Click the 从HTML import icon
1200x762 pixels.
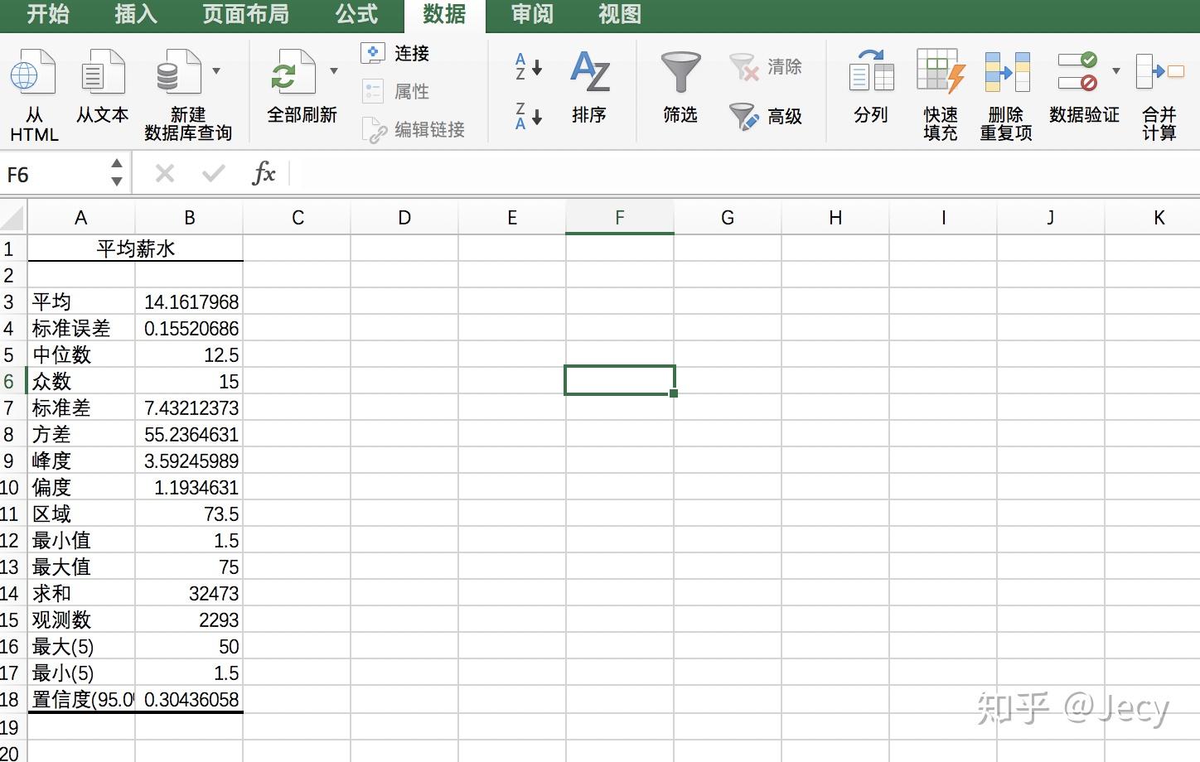[x=33, y=83]
